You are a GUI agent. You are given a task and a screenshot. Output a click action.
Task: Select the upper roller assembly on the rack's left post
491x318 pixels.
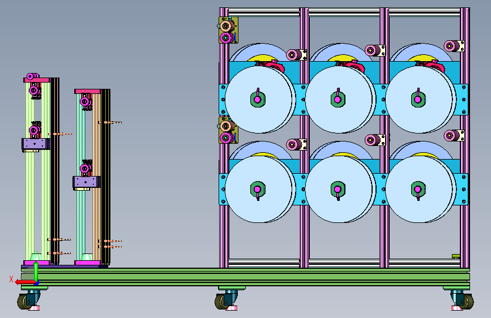[x=228, y=31]
